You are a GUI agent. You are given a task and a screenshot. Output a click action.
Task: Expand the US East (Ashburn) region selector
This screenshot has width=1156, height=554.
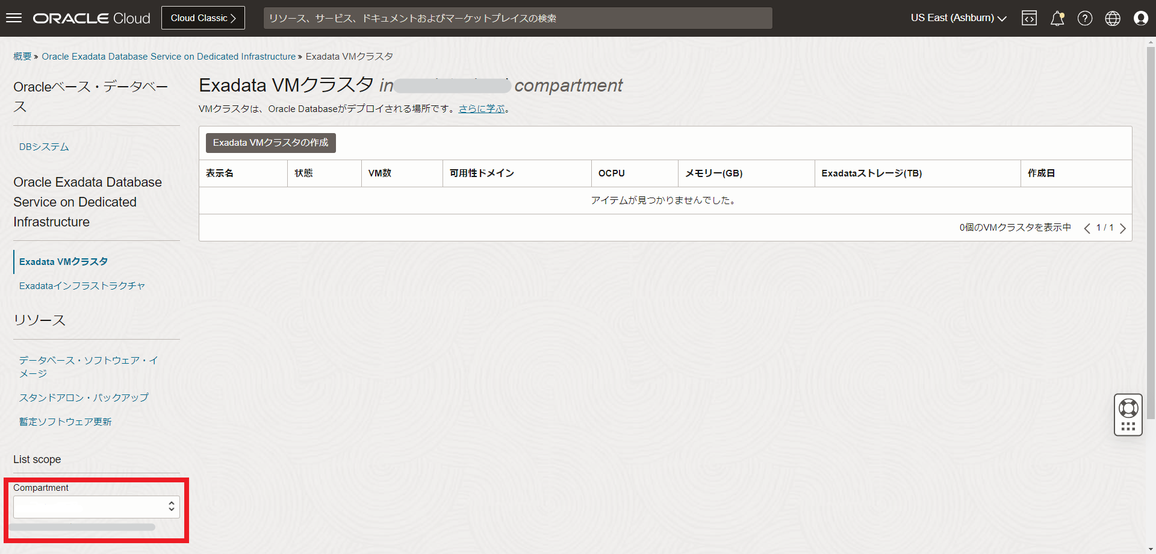pyautogui.click(x=958, y=18)
